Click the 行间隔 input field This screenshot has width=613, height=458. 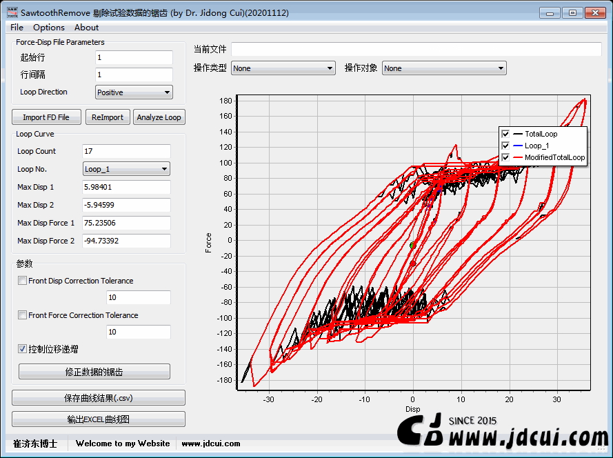click(x=134, y=74)
